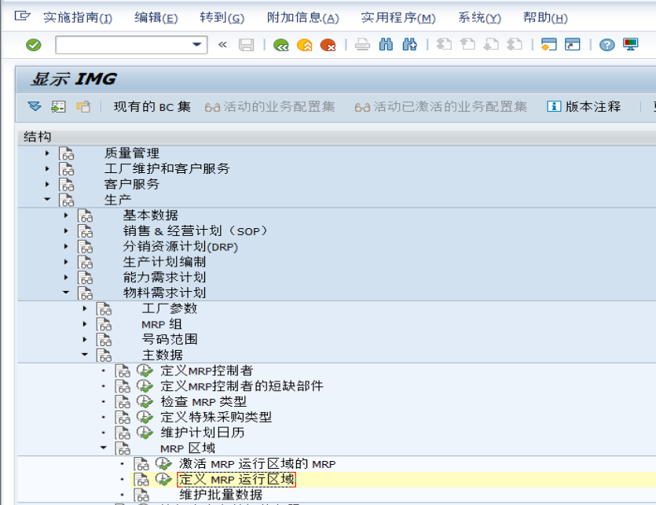656x505 pixels.
Task: Execute the 维护计划日历 activity icon
Action: 145,433
